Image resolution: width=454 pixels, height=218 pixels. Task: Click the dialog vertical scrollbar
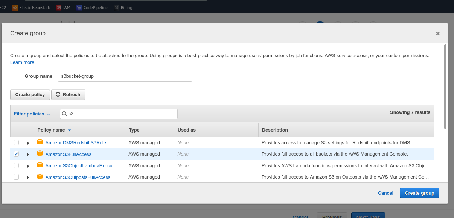(x=445, y=86)
